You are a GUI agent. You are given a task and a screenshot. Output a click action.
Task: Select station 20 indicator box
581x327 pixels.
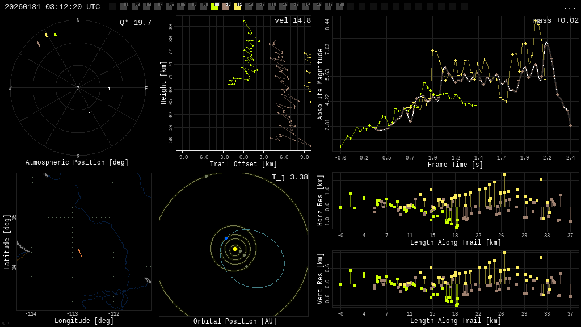click(339, 7)
